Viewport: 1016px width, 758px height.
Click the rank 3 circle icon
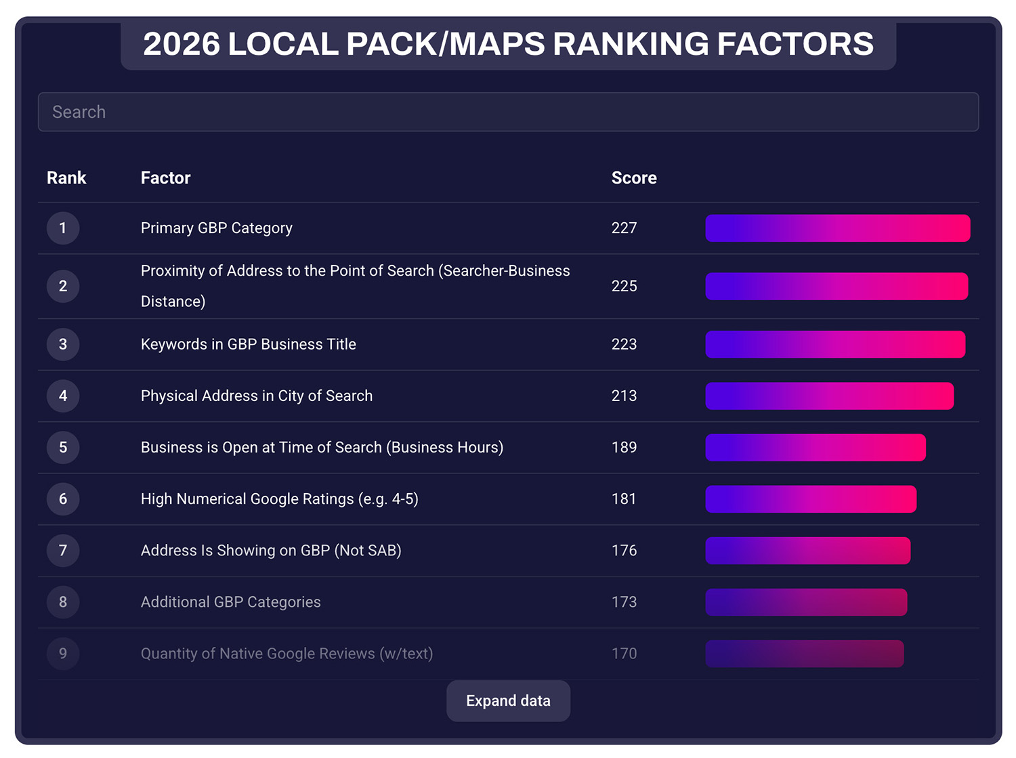(62, 344)
